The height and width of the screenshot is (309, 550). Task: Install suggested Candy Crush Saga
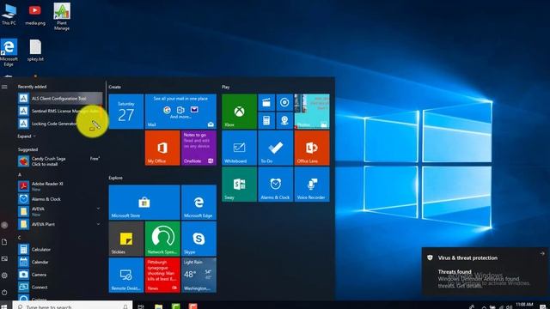point(60,161)
